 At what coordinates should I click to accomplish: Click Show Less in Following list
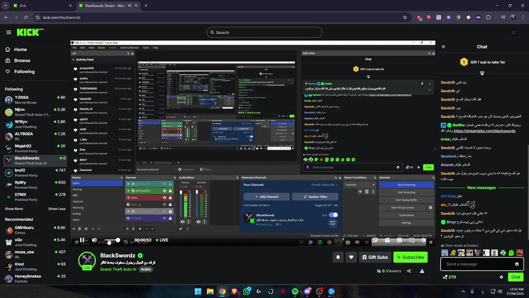point(57,209)
